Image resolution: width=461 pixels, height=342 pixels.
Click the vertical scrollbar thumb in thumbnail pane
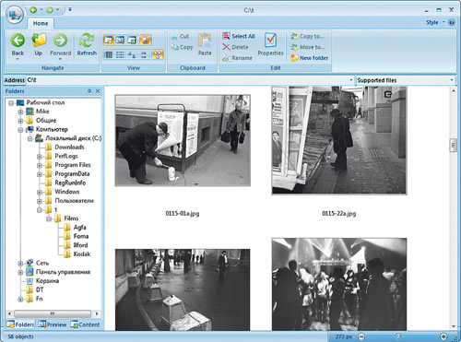[x=454, y=145]
